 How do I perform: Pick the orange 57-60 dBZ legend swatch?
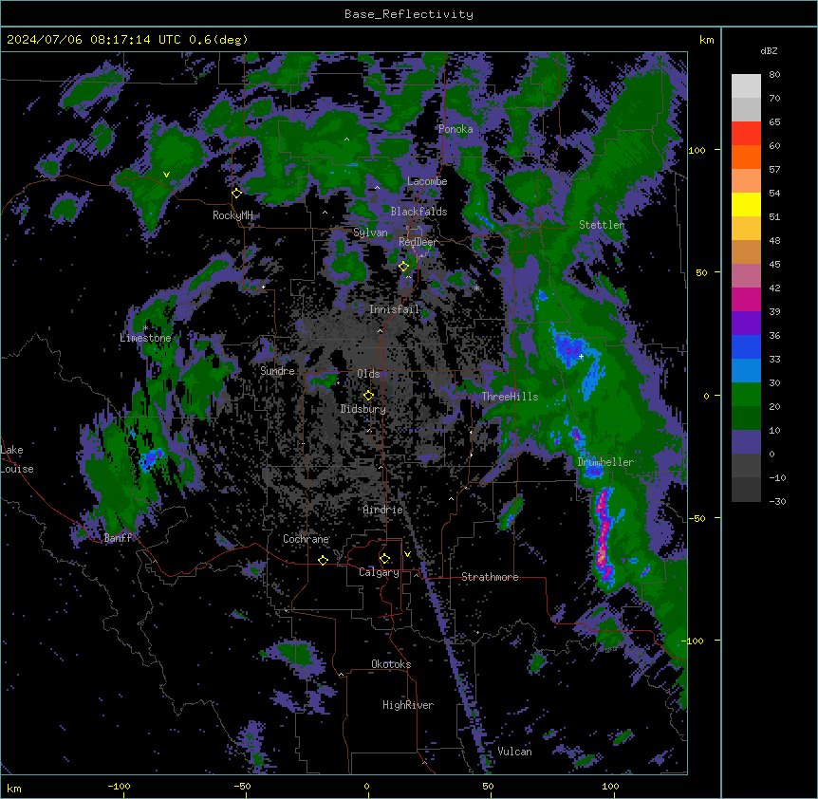click(x=746, y=157)
